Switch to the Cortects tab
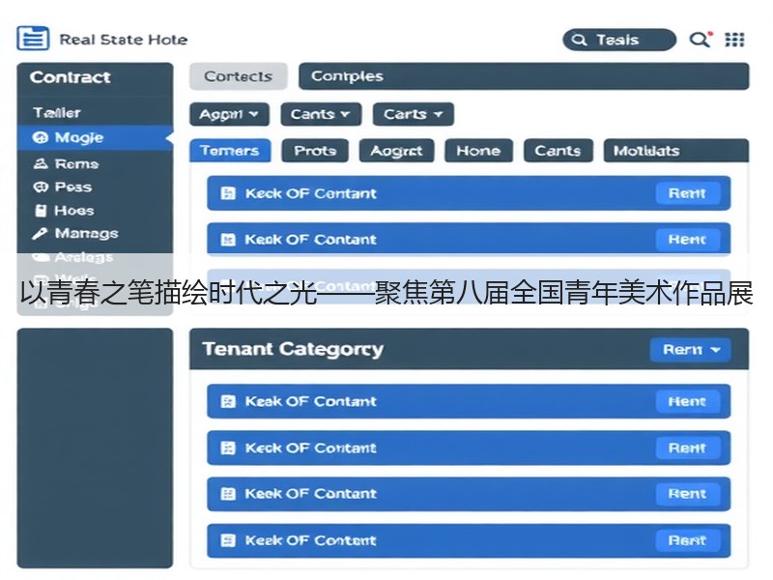 (238, 76)
